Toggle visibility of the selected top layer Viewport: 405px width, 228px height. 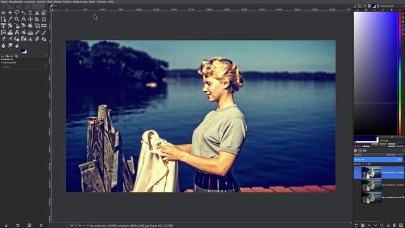tap(356, 172)
